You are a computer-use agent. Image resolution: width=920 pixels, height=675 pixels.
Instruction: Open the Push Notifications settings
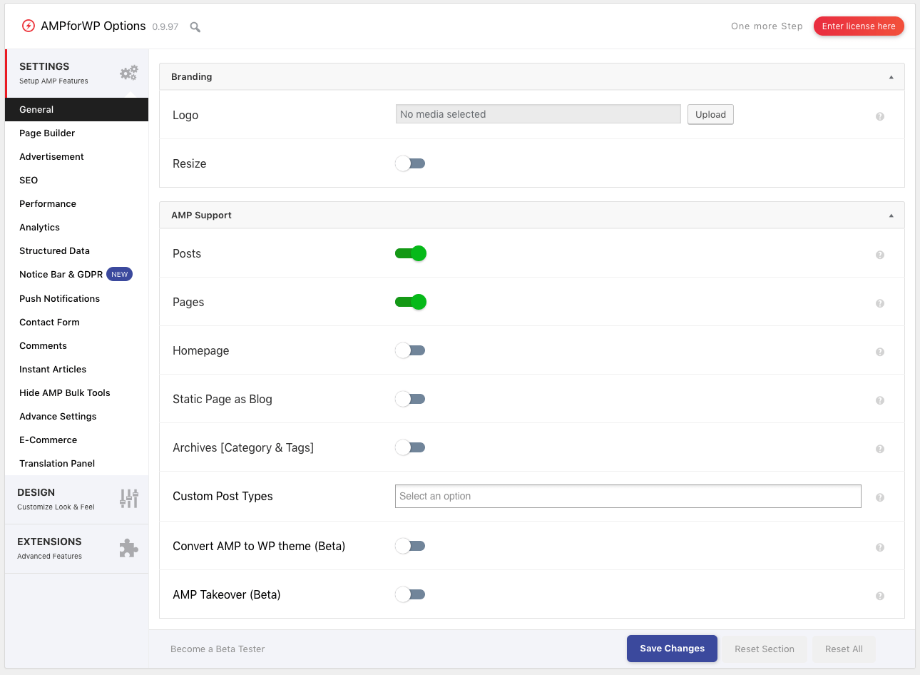(x=59, y=298)
